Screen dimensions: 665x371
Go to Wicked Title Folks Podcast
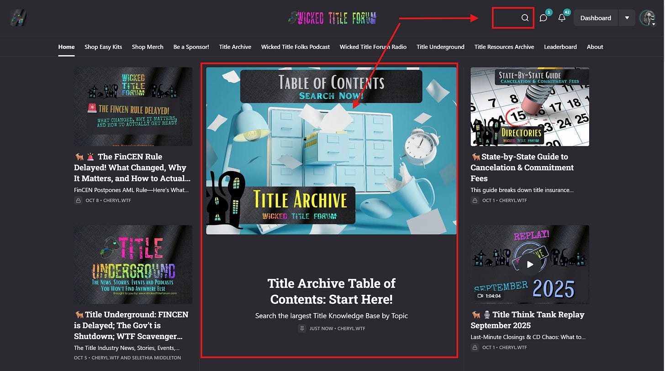(x=296, y=47)
